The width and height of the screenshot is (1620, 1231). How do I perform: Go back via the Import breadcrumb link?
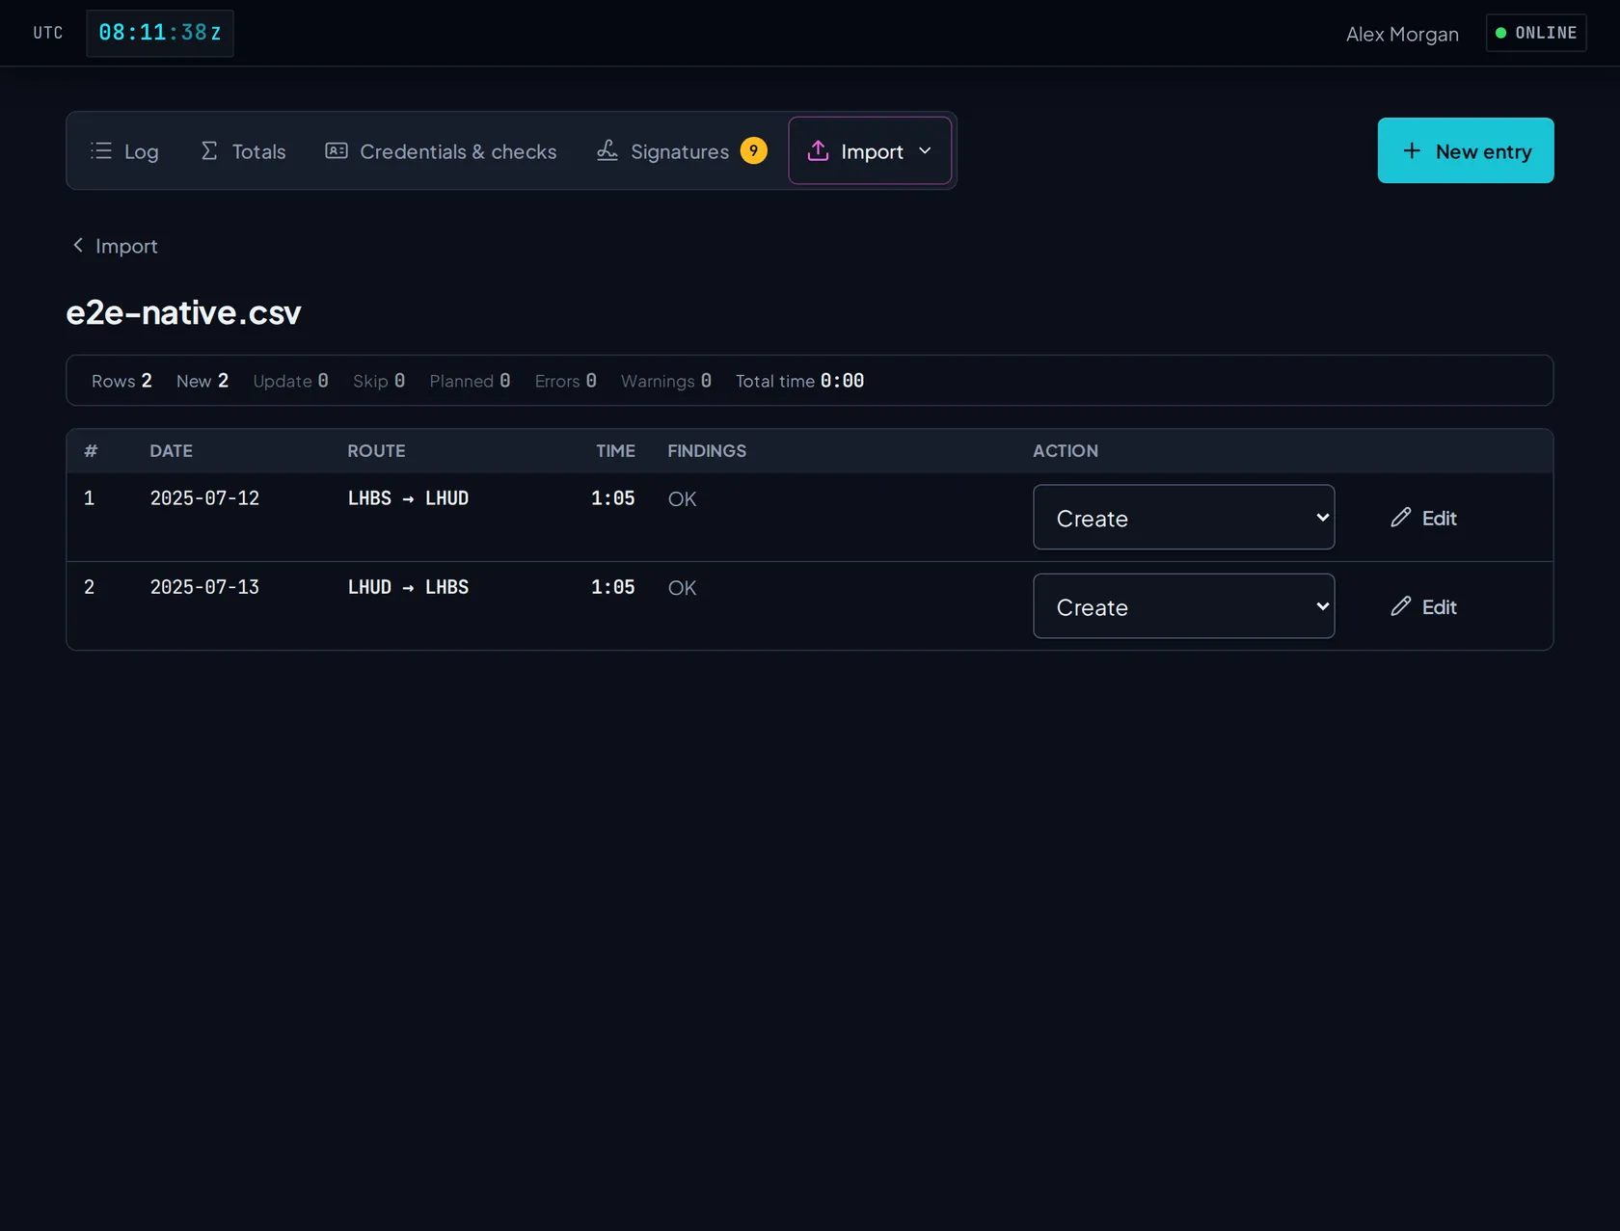[x=115, y=246]
